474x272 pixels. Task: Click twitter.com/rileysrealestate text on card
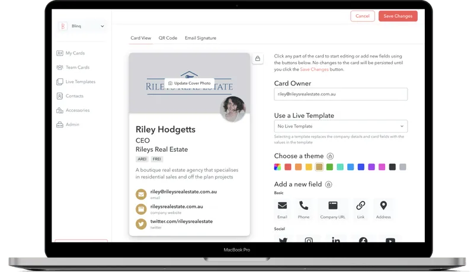coord(181,222)
